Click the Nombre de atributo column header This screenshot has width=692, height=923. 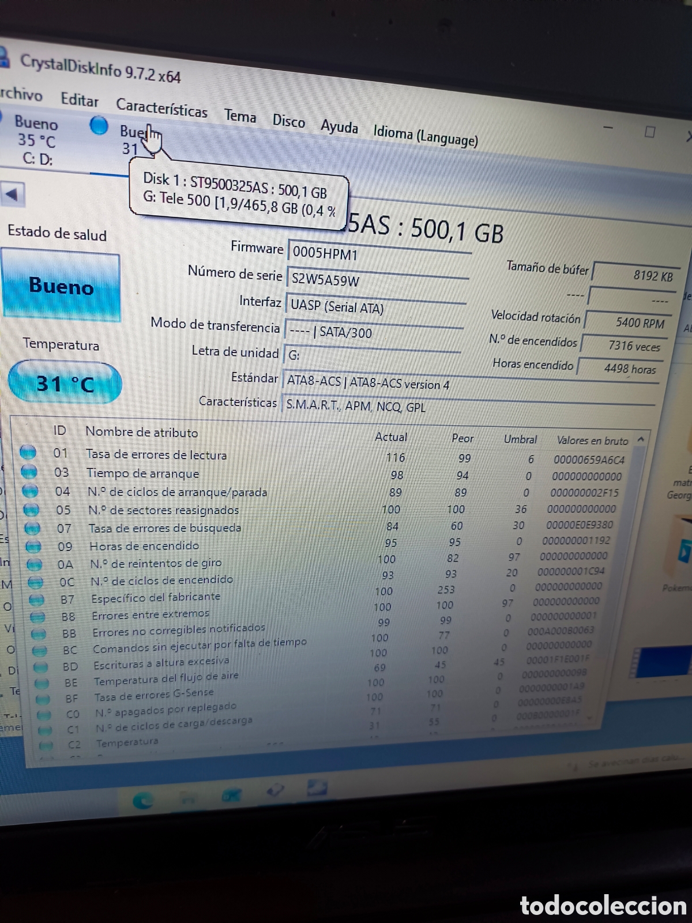(x=142, y=432)
